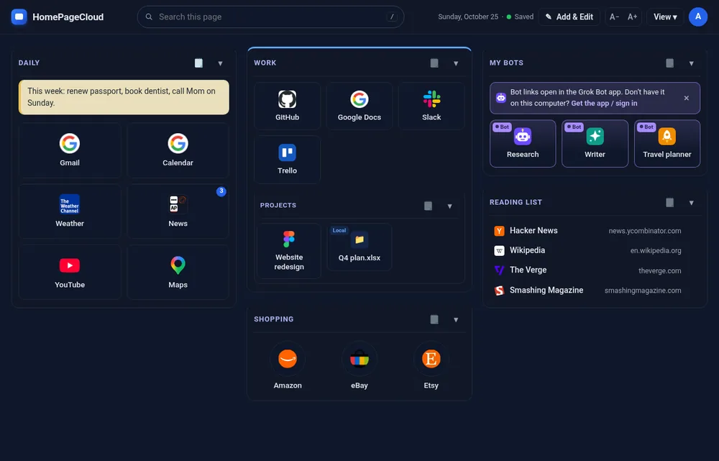The width and height of the screenshot is (719, 461).
Task: Collapse the Shopping section arrow
Action: (x=456, y=320)
